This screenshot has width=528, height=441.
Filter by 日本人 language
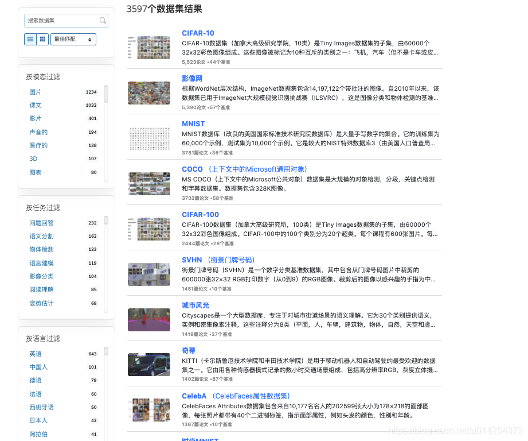pos(38,420)
